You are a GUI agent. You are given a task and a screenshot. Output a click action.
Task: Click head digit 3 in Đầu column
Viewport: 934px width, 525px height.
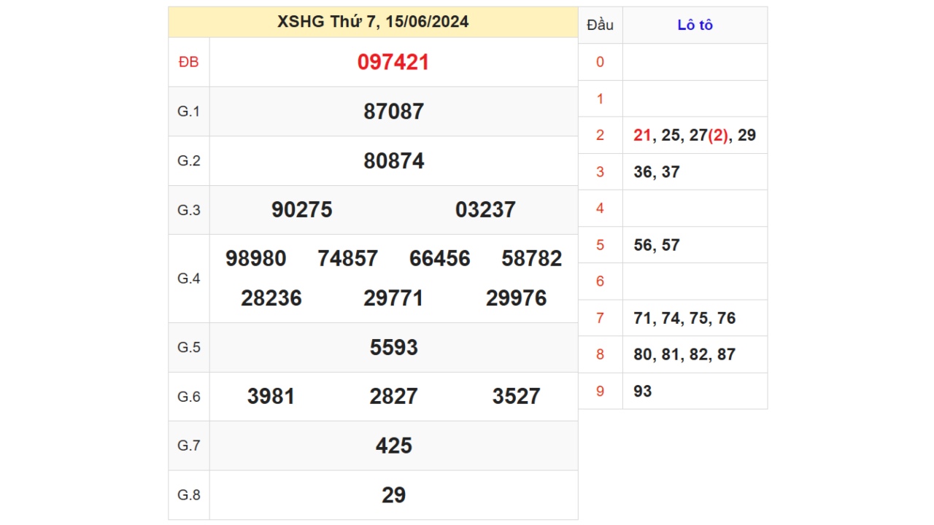point(600,172)
